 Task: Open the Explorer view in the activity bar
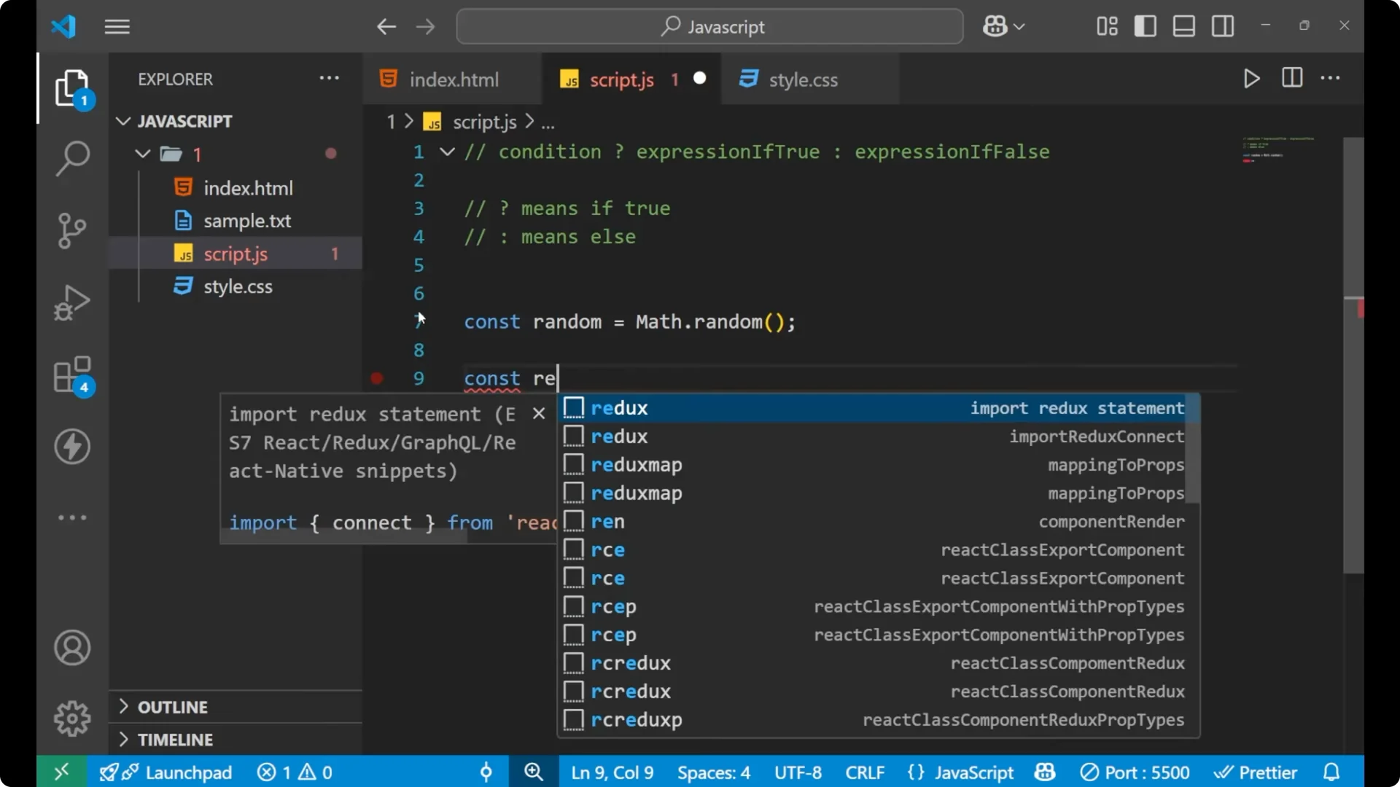(72, 87)
